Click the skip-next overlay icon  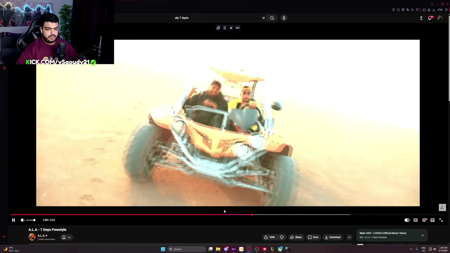231,28
